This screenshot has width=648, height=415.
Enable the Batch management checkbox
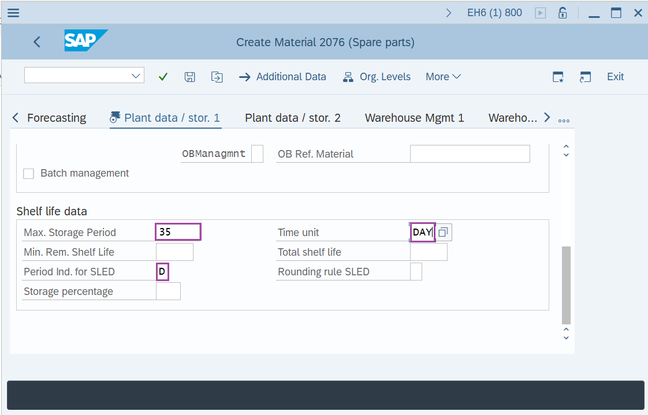click(x=28, y=173)
